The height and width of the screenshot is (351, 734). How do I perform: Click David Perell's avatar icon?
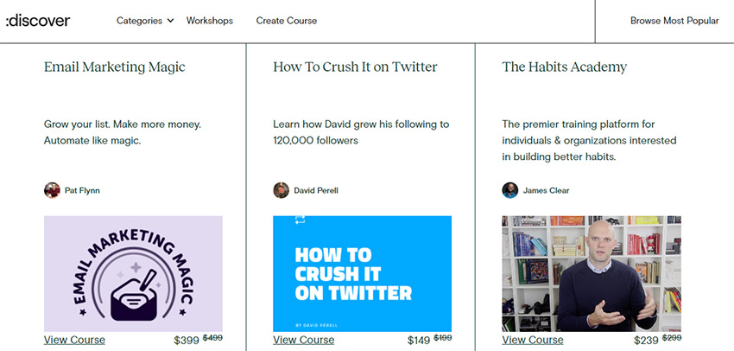(x=281, y=190)
